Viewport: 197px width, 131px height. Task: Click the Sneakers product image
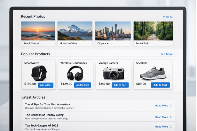pos(153,73)
